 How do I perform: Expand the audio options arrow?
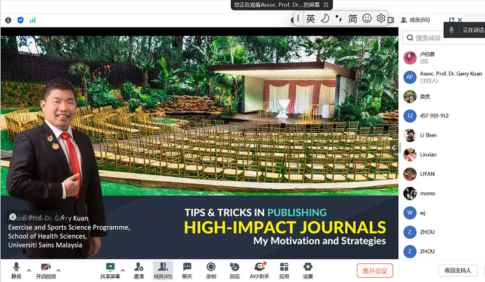[x=30, y=270]
